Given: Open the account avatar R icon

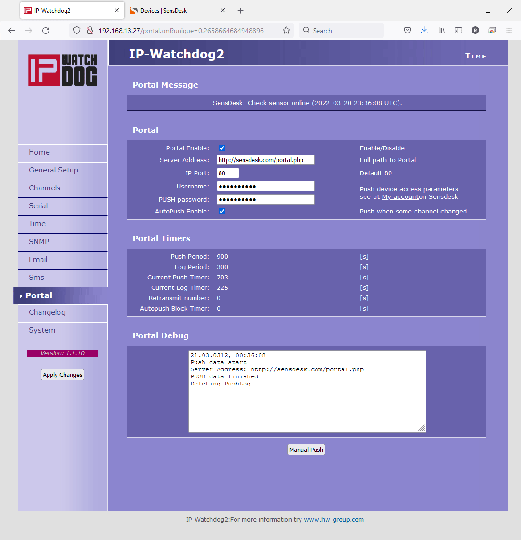Looking at the screenshot, I should (x=475, y=30).
